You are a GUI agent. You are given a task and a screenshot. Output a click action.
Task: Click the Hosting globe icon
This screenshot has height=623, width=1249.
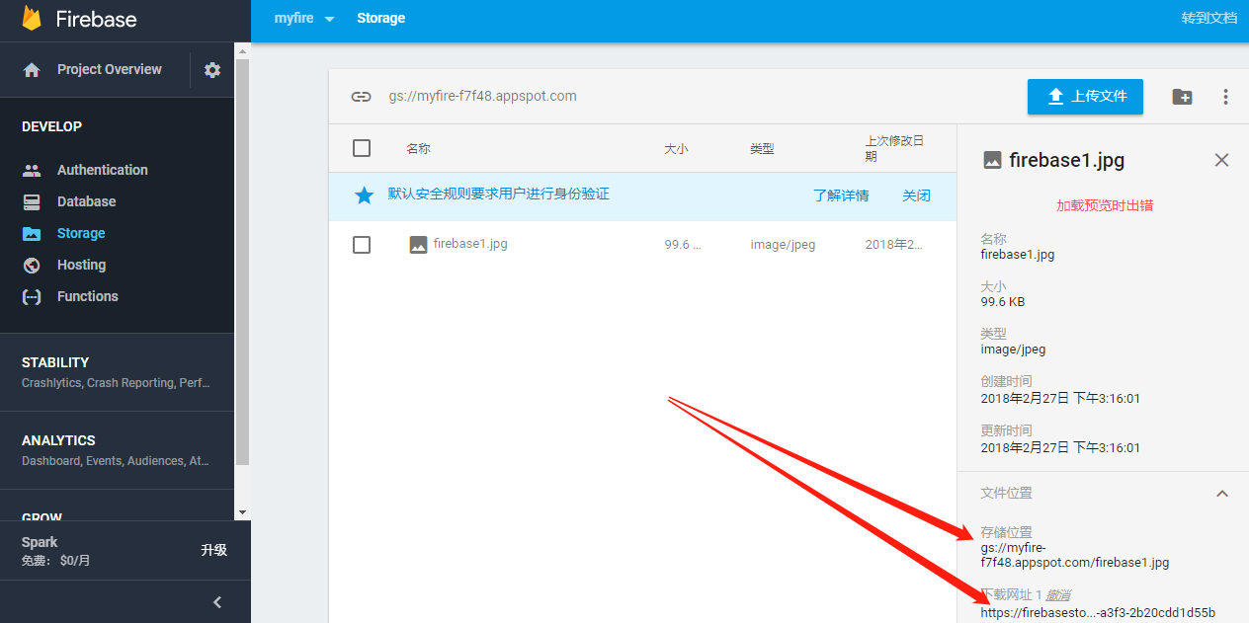32,266
